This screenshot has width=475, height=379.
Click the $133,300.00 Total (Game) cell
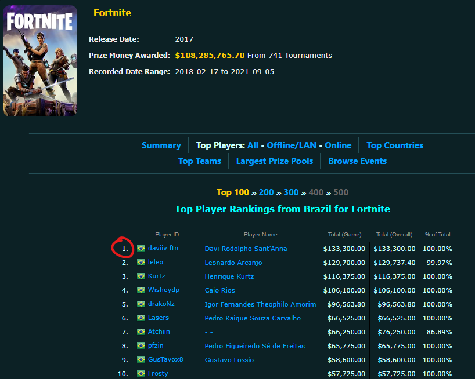coord(344,249)
